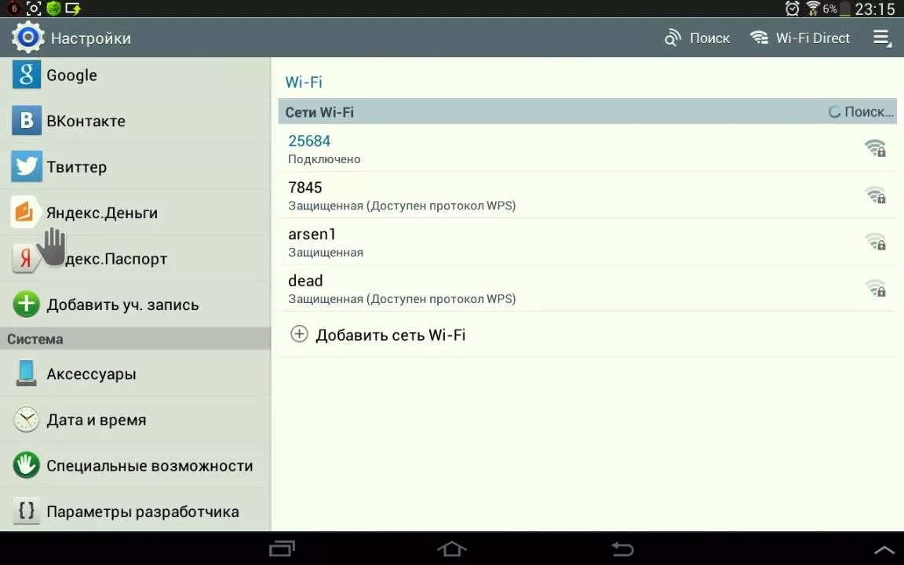This screenshot has width=904, height=565.
Task: Tap the circled plus add network icon
Action: [299, 334]
